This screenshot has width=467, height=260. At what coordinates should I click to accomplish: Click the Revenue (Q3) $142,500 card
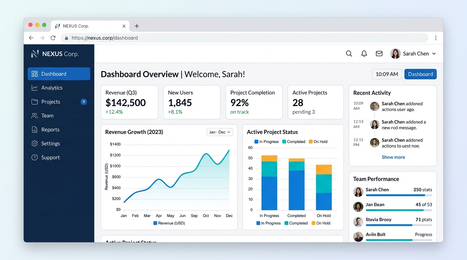click(x=129, y=102)
